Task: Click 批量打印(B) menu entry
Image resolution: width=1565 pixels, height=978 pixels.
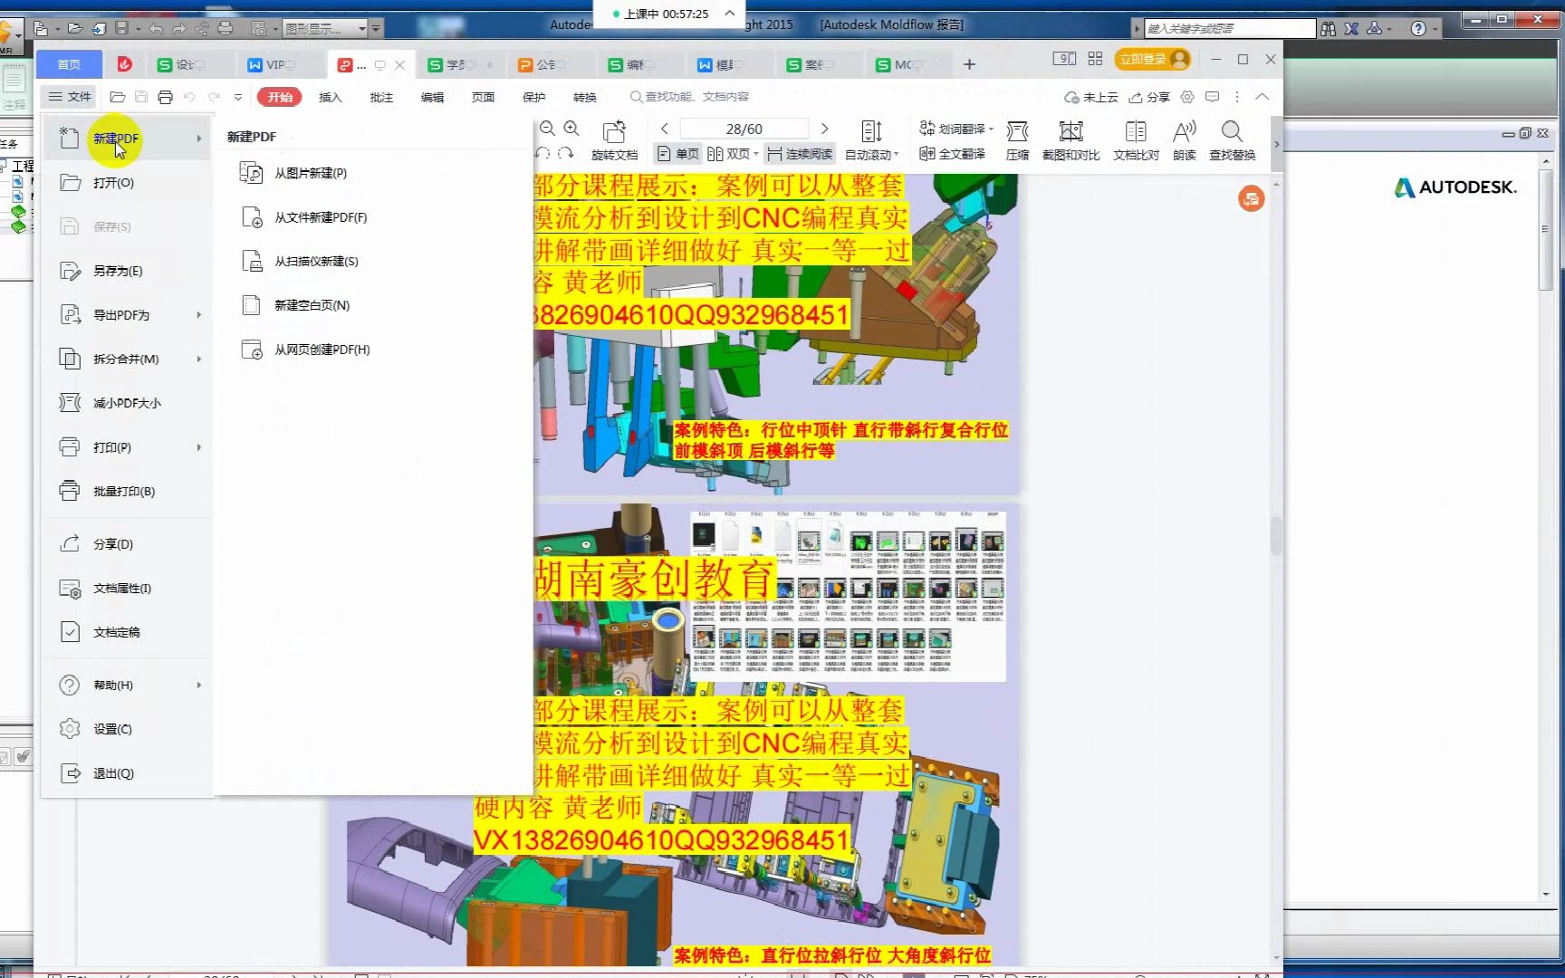Action: 127,492
